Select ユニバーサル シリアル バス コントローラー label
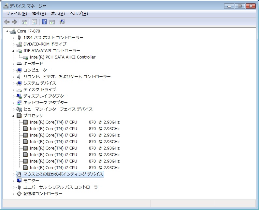This screenshot has height=210, width=259. [x=62, y=187]
